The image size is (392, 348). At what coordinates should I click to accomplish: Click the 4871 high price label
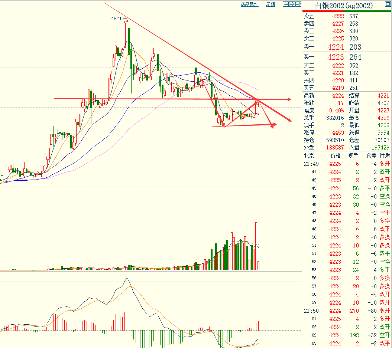click(x=117, y=18)
